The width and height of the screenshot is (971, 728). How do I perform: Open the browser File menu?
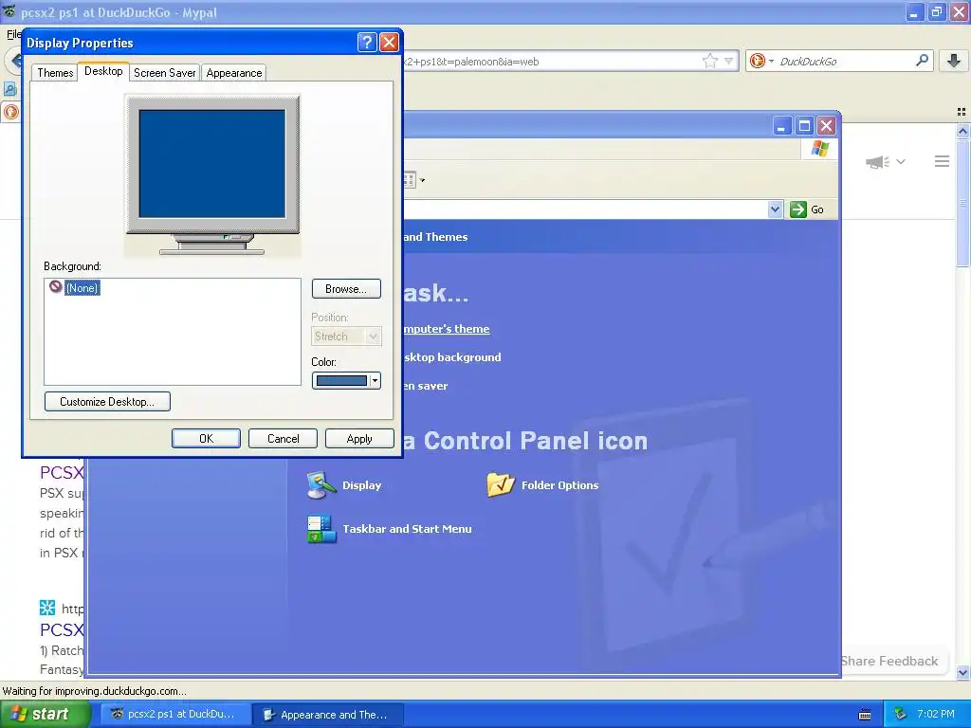tap(13, 34)
